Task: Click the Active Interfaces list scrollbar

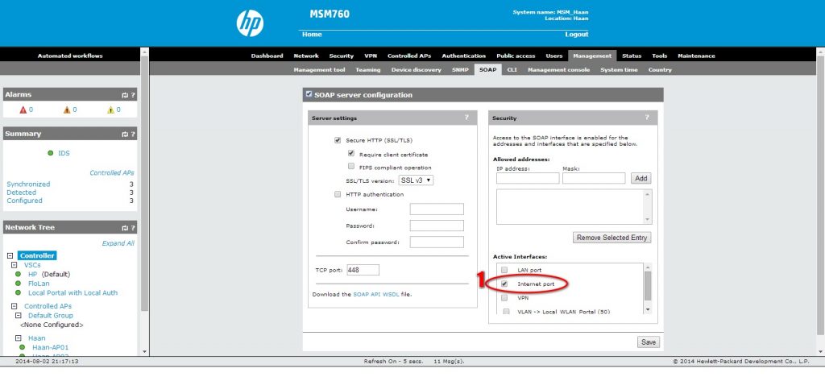Action: click(x=648, y=288)
